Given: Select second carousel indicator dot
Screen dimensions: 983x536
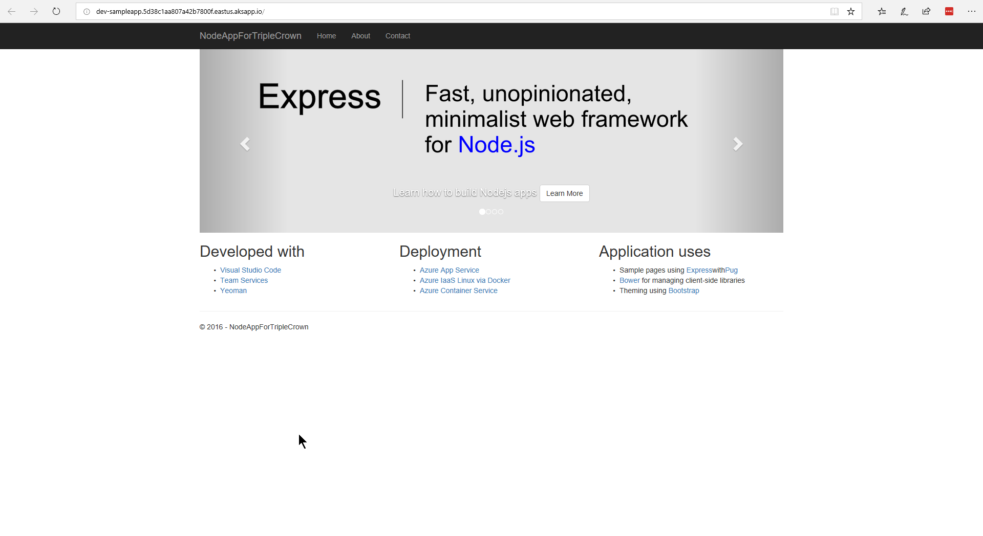Looking at the screenshot, I should point(488,212).
